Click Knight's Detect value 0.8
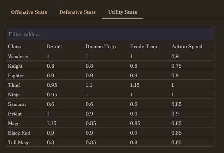The height and width of the screenshot is (153, 224). (51, 66)
